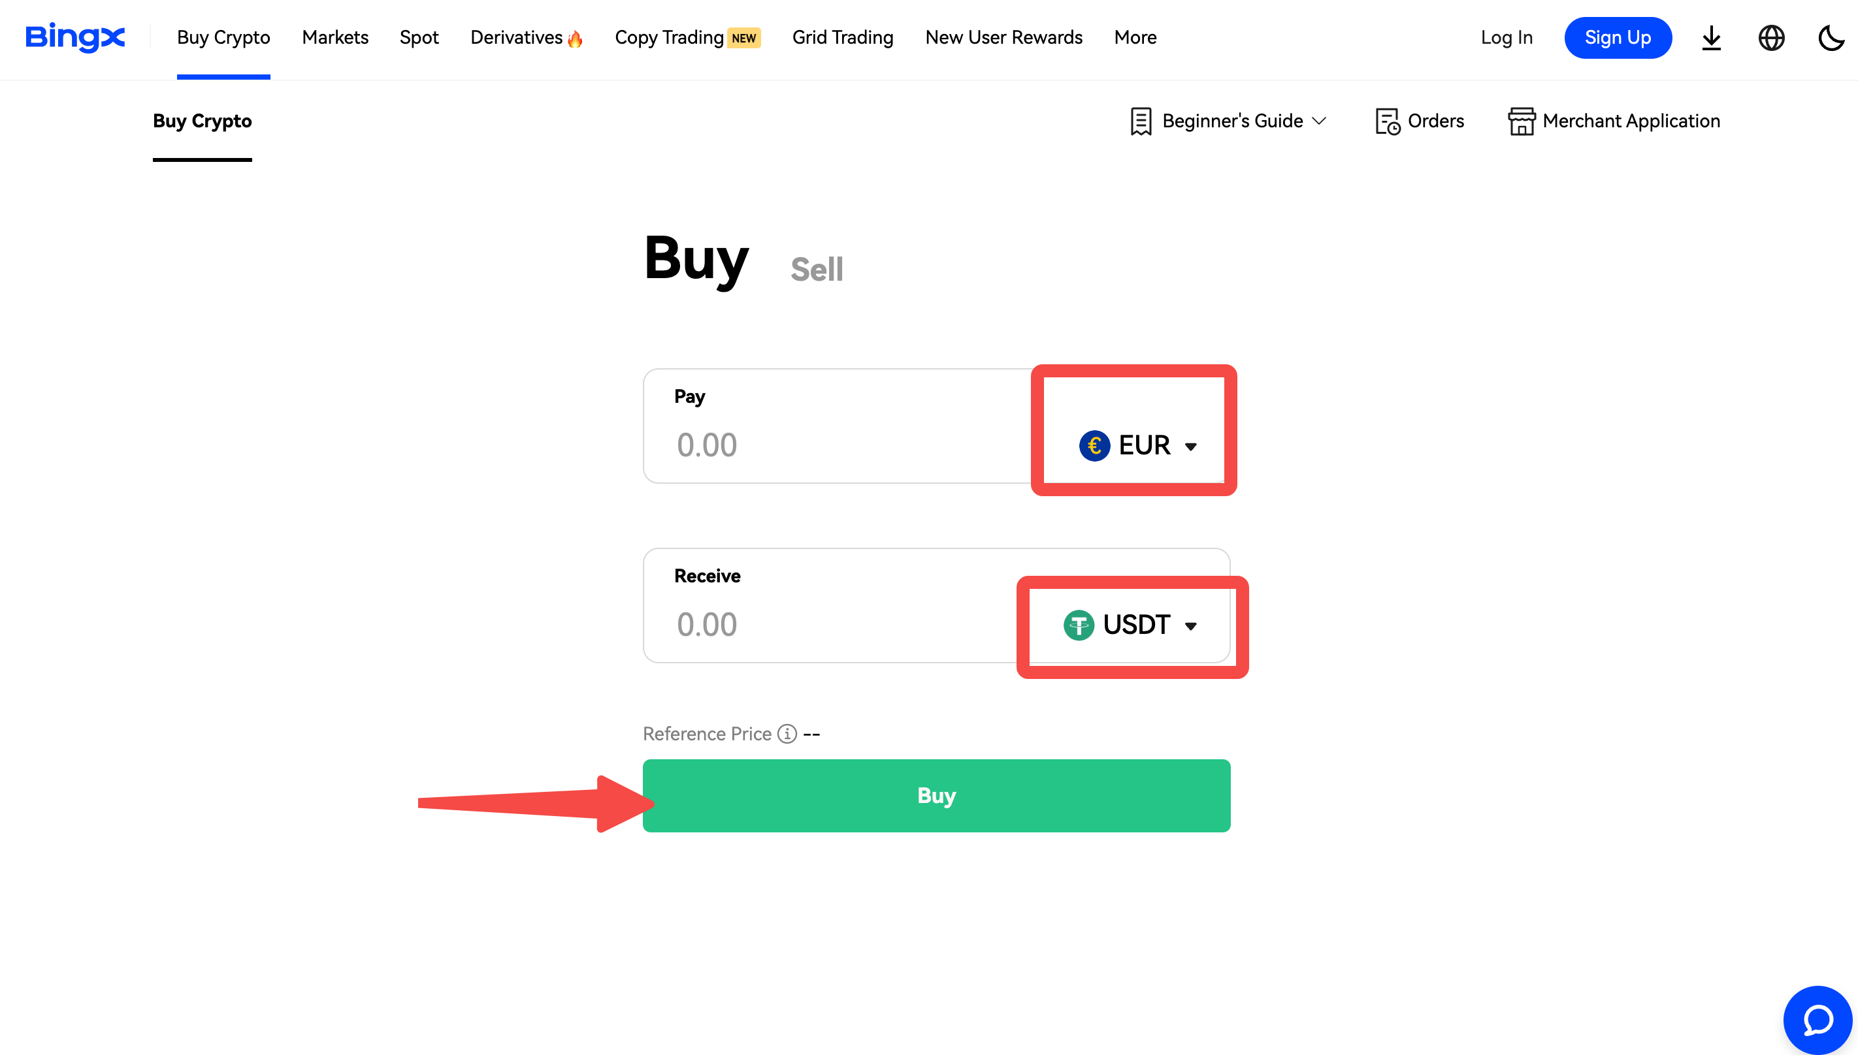This screenshot has width=1858, height=1055.
Task: Expand the Beginner's Guide chevron
Action: 1320,121
